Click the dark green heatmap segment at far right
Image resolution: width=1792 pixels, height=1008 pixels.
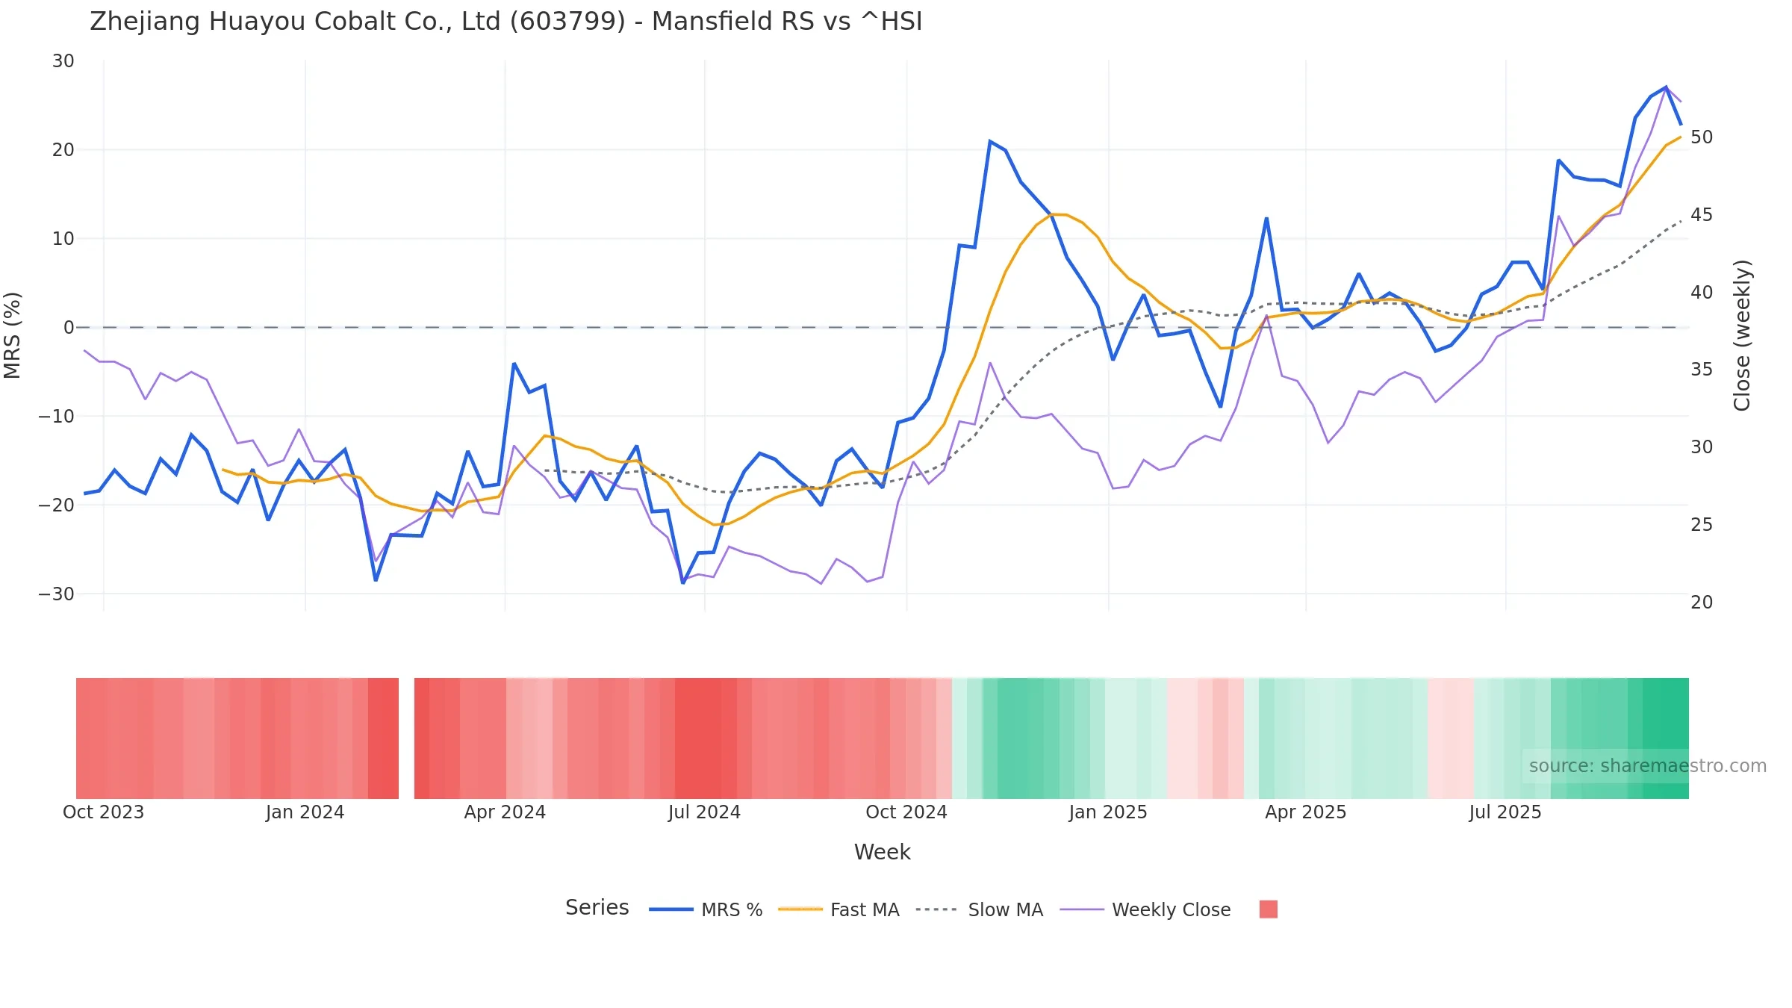tap(1665, 738)
